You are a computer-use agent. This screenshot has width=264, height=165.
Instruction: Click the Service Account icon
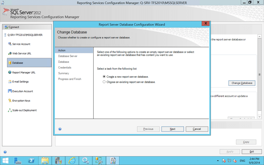pyautogui.click(x=10, y=44)
